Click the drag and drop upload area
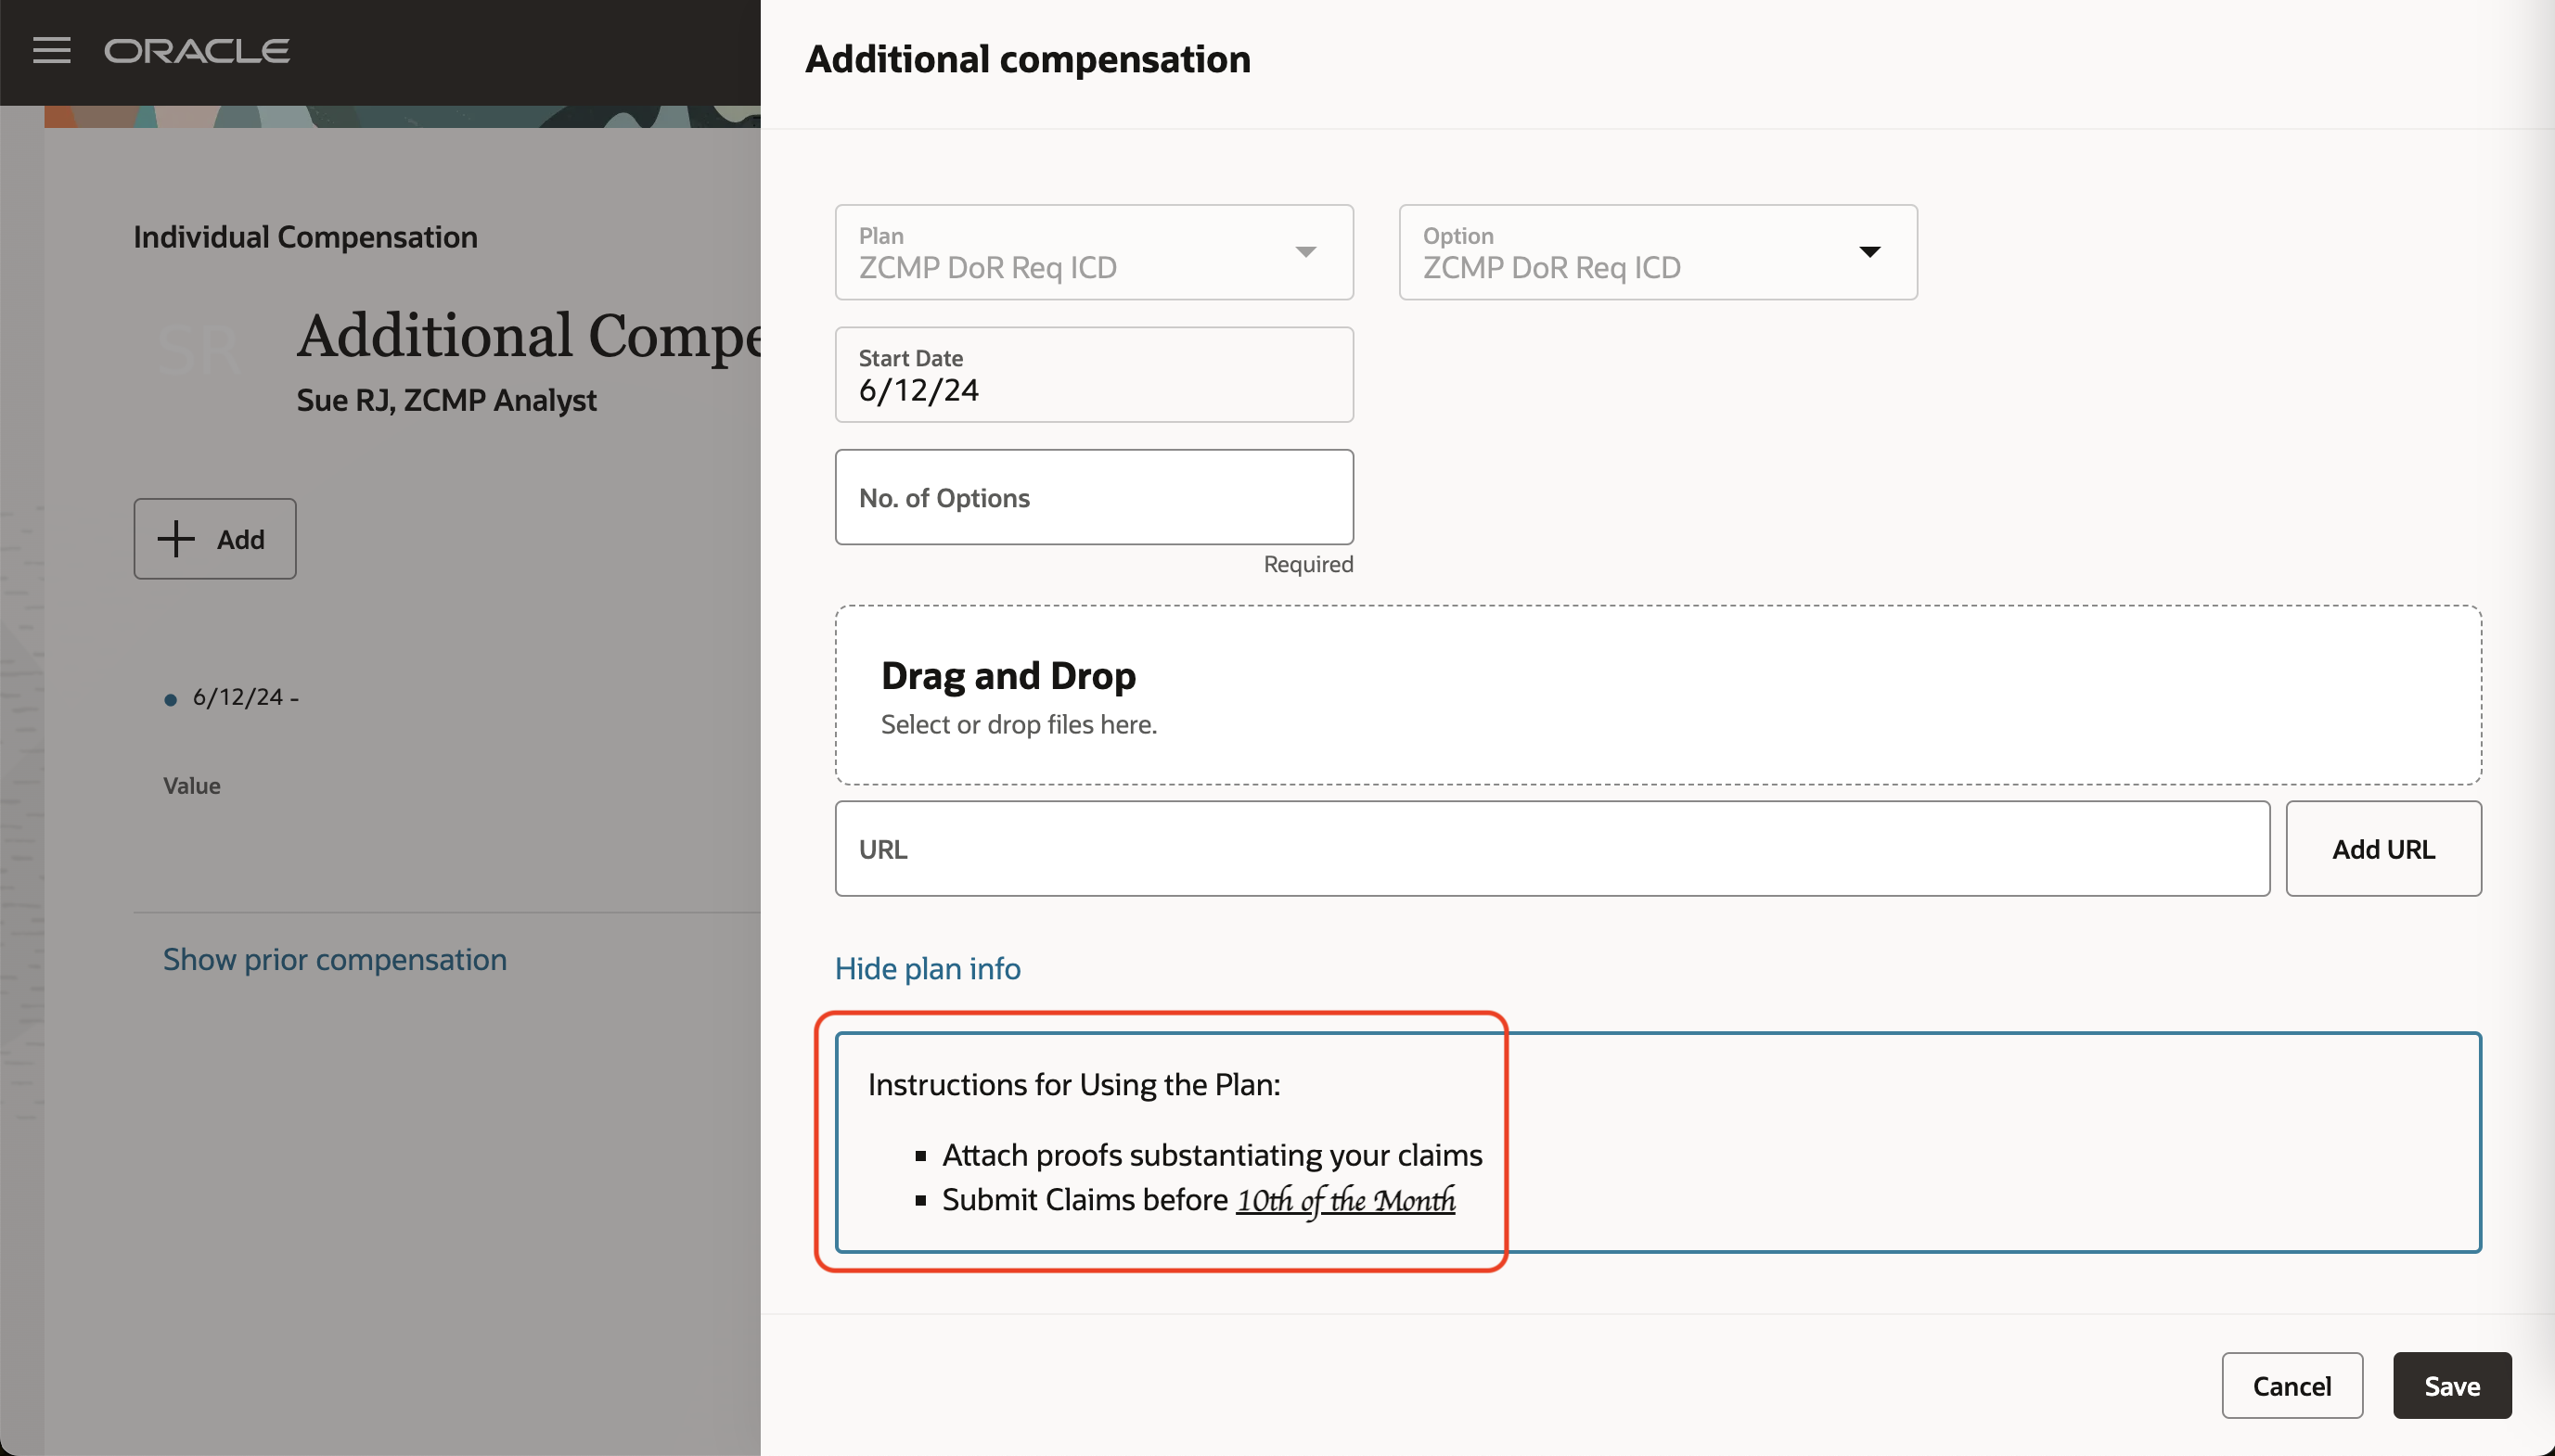The image size is (2555, 1456). pos(1657,693)
